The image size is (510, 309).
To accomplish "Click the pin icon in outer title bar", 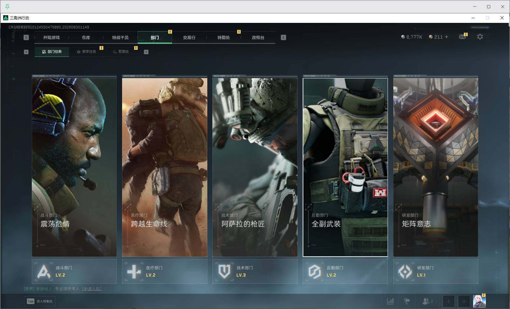I will coord(7,6).
